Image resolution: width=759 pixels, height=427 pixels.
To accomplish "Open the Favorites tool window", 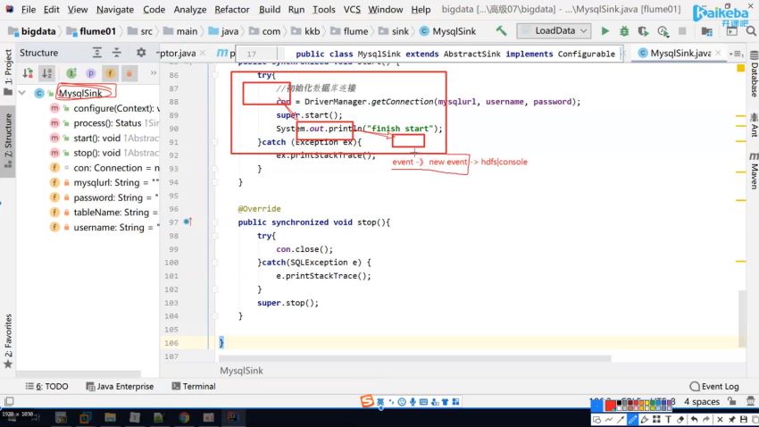I will point(8,341).
